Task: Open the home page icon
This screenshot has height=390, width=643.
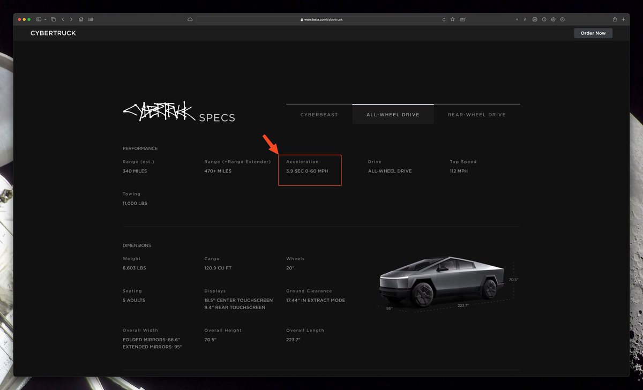Action: pyautogui.click(x=81, y=19)
